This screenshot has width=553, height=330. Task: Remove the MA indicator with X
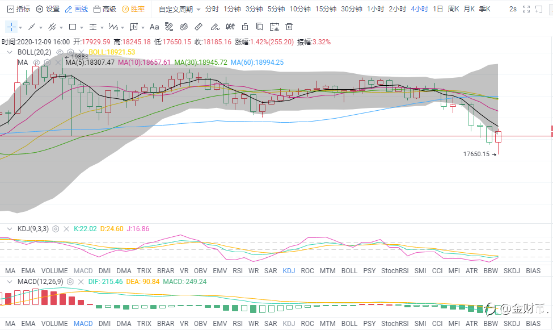[58, 62]
